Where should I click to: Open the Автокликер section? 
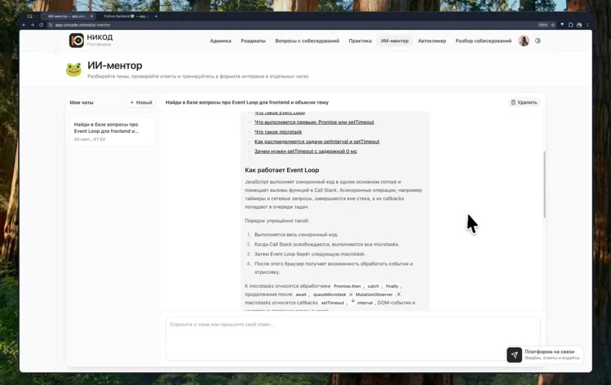tap(432, 41)
